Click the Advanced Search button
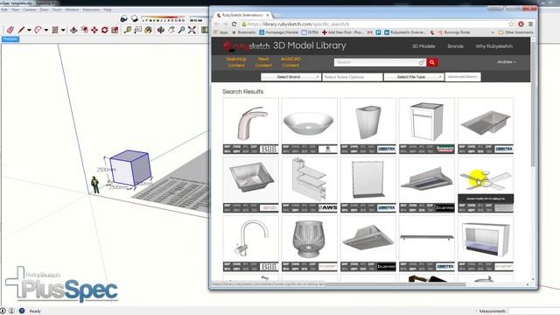 click(463, 77)
